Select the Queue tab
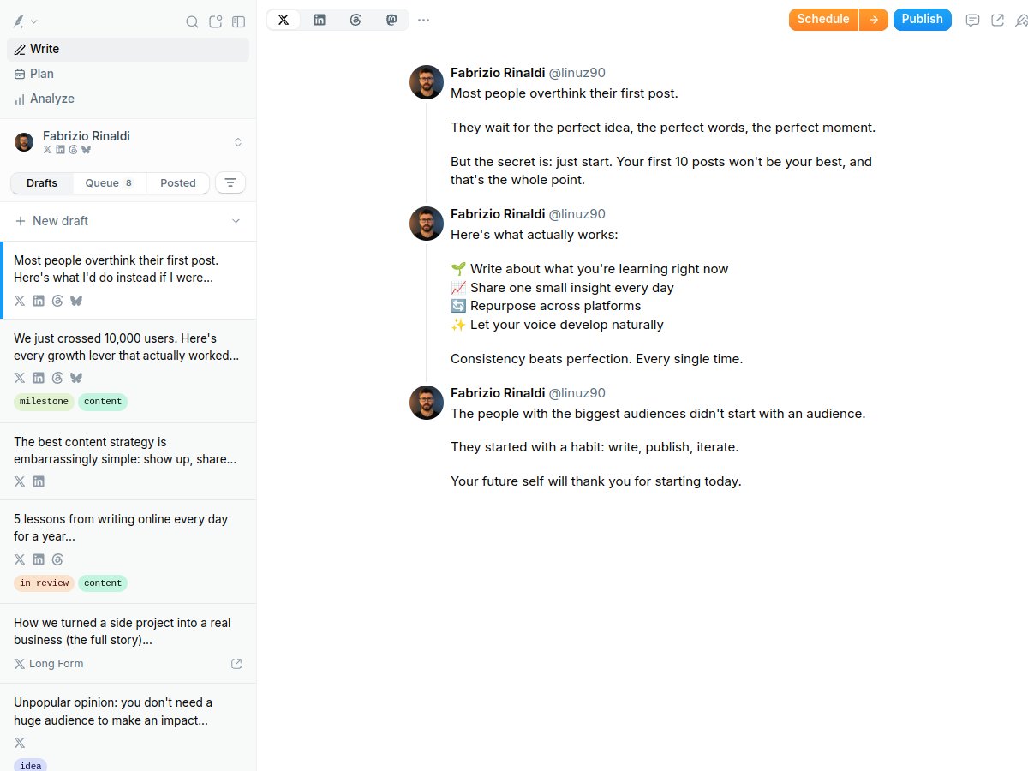1028x771 pixels. (110, 182)
